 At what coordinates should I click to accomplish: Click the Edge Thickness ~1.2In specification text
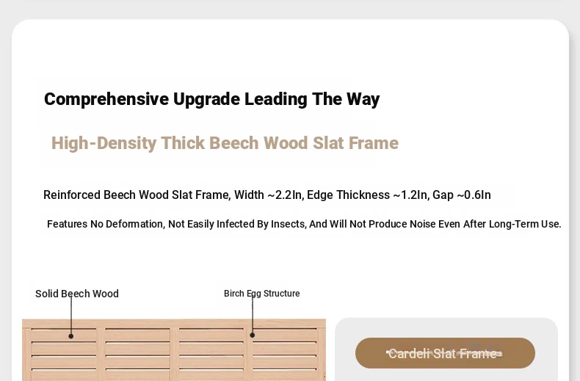[367, 195]
